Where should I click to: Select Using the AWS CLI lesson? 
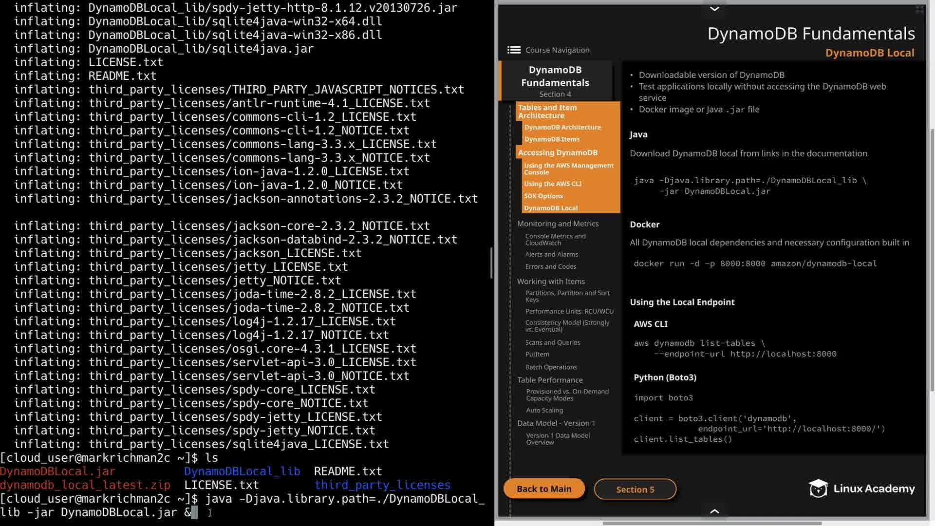click(x=553, y=184)
